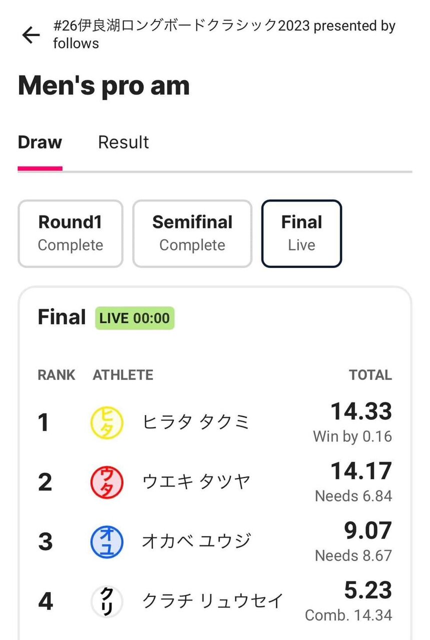Open athlete クラチ リュウセイ's row

215,601
